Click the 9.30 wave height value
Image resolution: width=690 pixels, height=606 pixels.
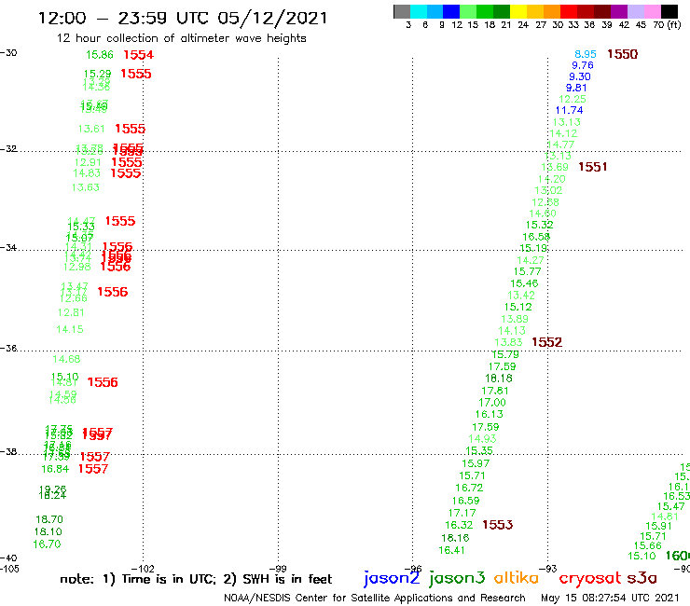click(x=580, y=76)
